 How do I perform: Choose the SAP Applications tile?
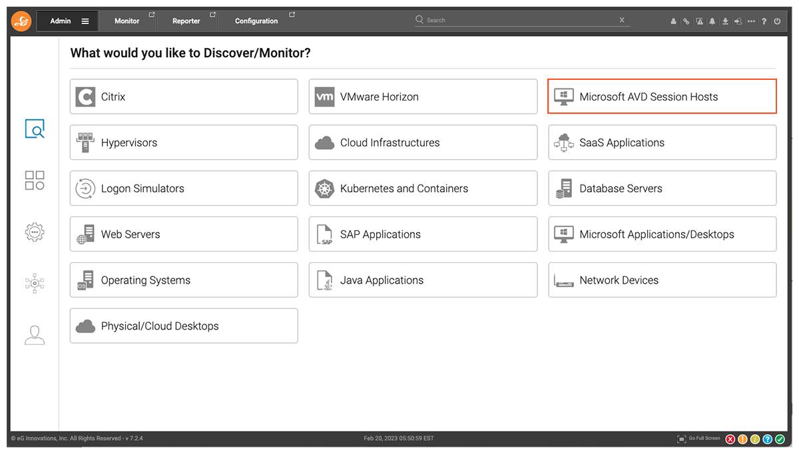click(423, 234)
